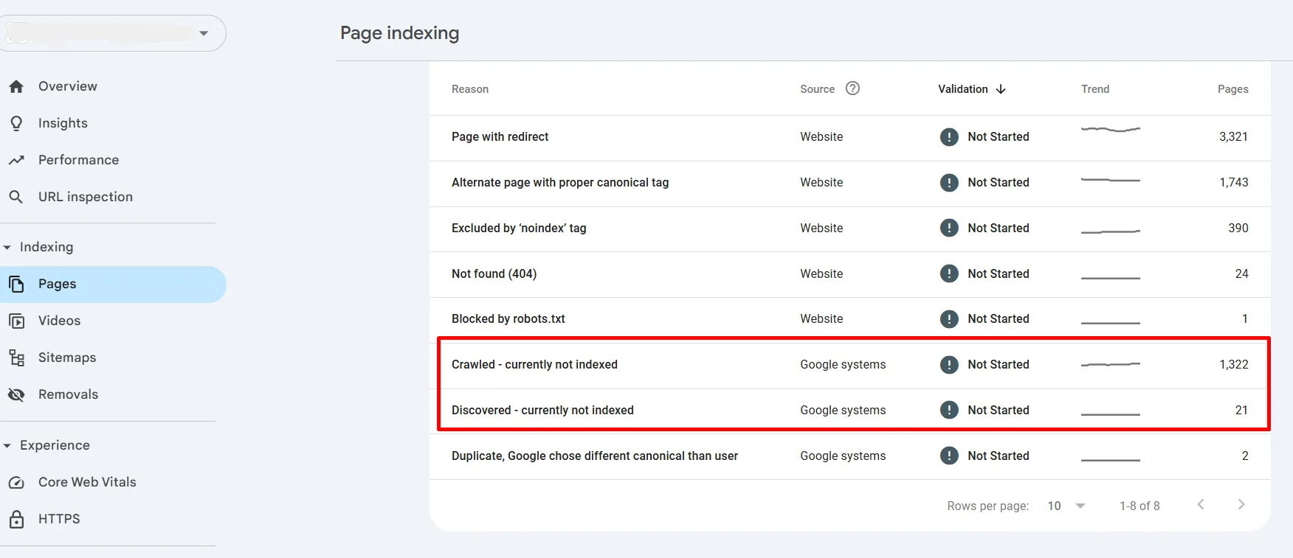Open the HTTPS report
Screen dimensions: 1293x558
point(113,519)
